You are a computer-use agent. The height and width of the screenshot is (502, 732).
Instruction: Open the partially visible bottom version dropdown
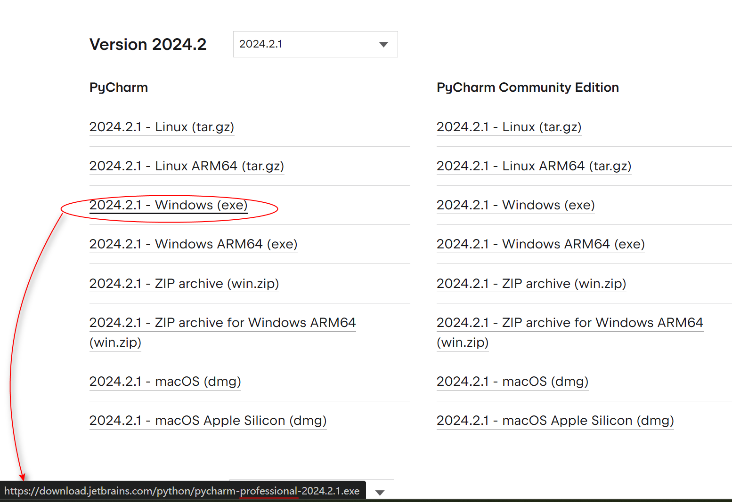tap(380, 492)
